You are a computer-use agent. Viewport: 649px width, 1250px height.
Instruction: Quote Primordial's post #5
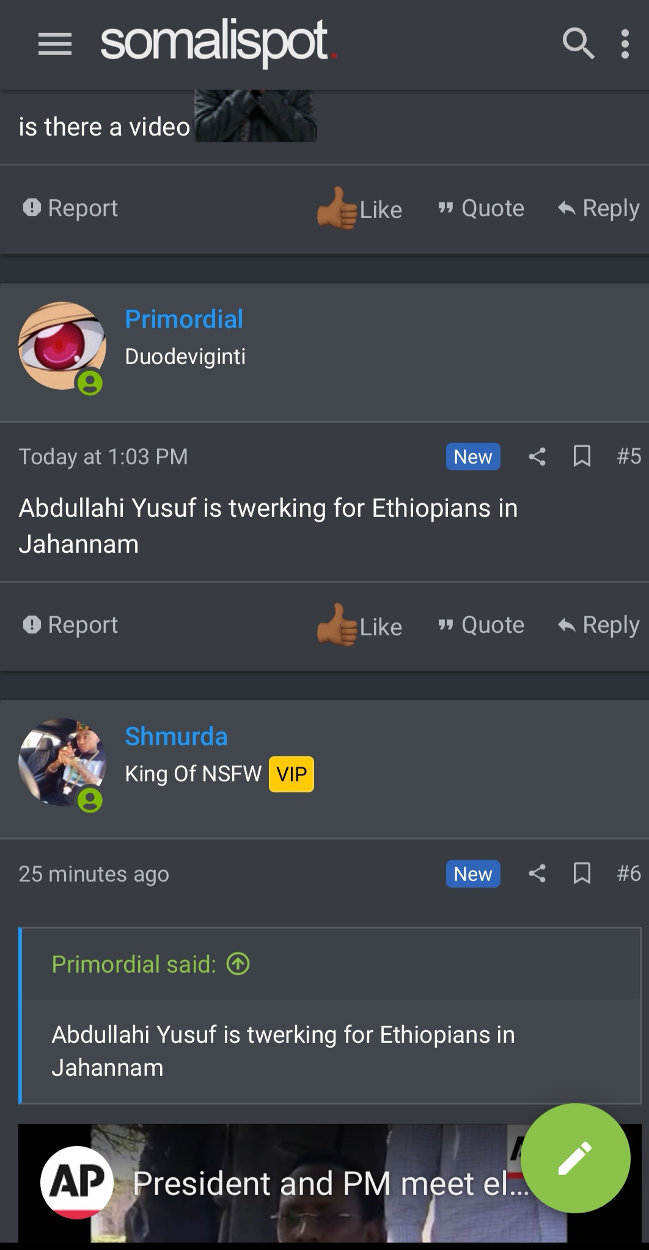[482, 625]
